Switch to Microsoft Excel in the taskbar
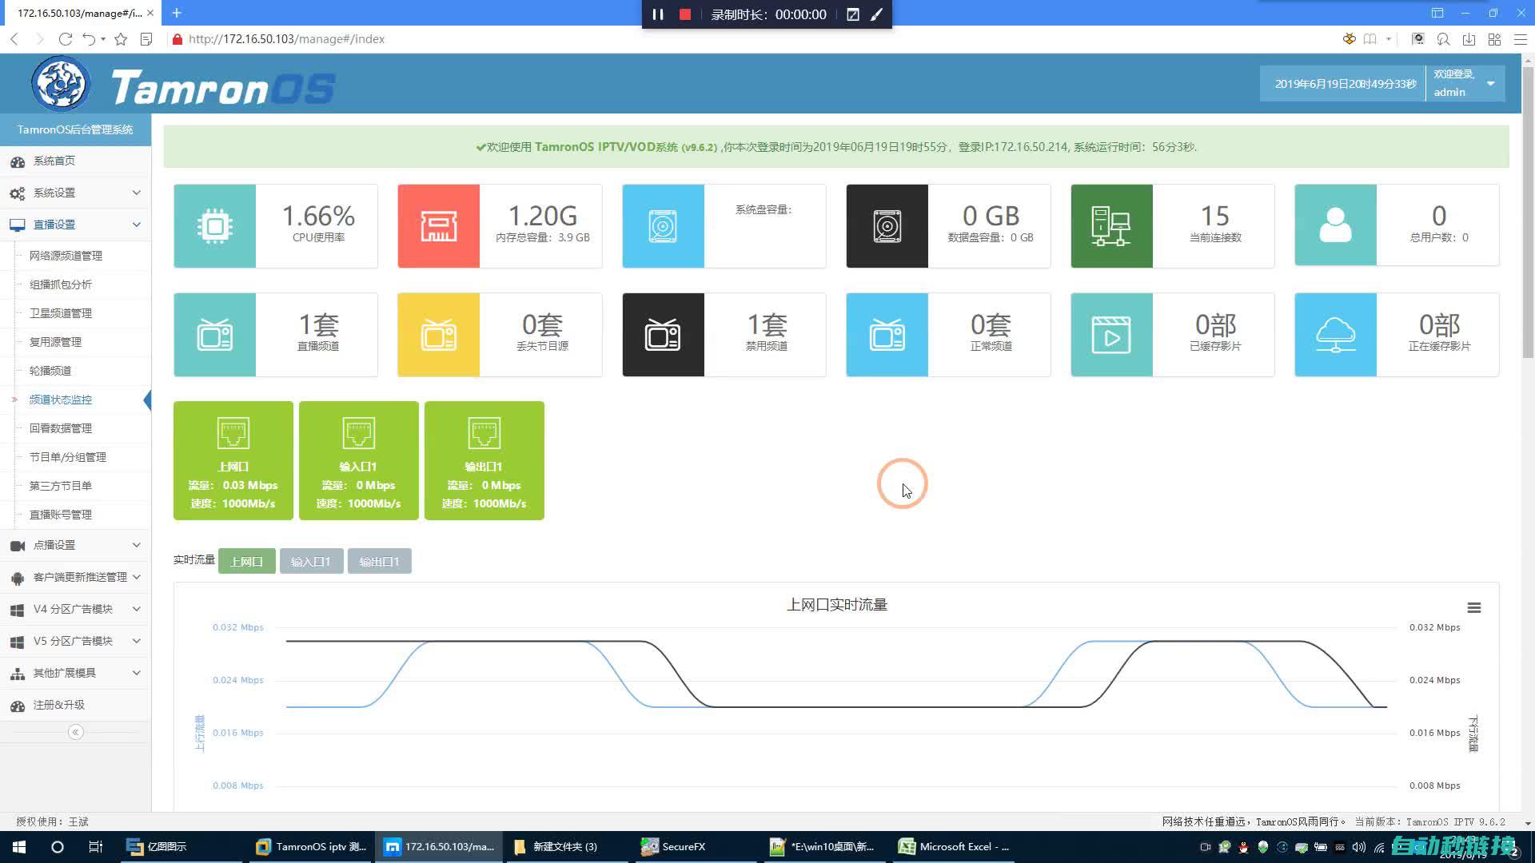 point(955,846)
